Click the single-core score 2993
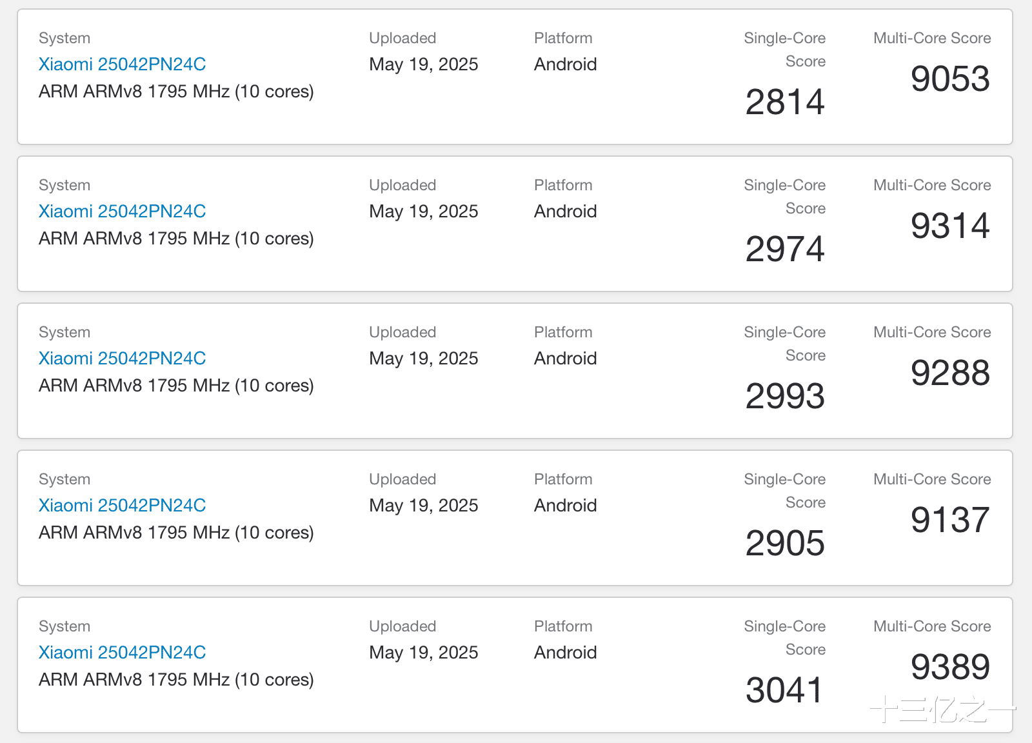This screenshot has width=1032, height=743. (x=784, y=396)
